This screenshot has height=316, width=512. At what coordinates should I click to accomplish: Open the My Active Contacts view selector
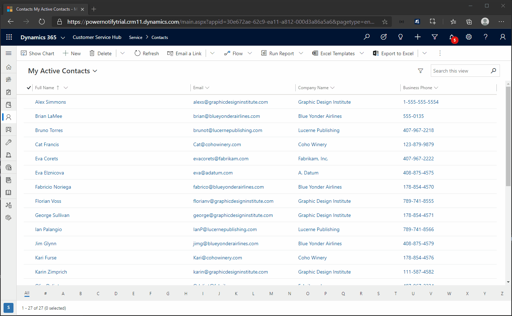[95, 71]
